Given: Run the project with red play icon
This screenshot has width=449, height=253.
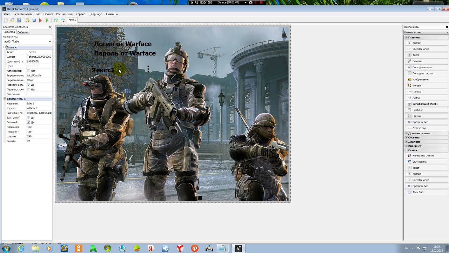Looking at the screenshot, I should [40, 20].
